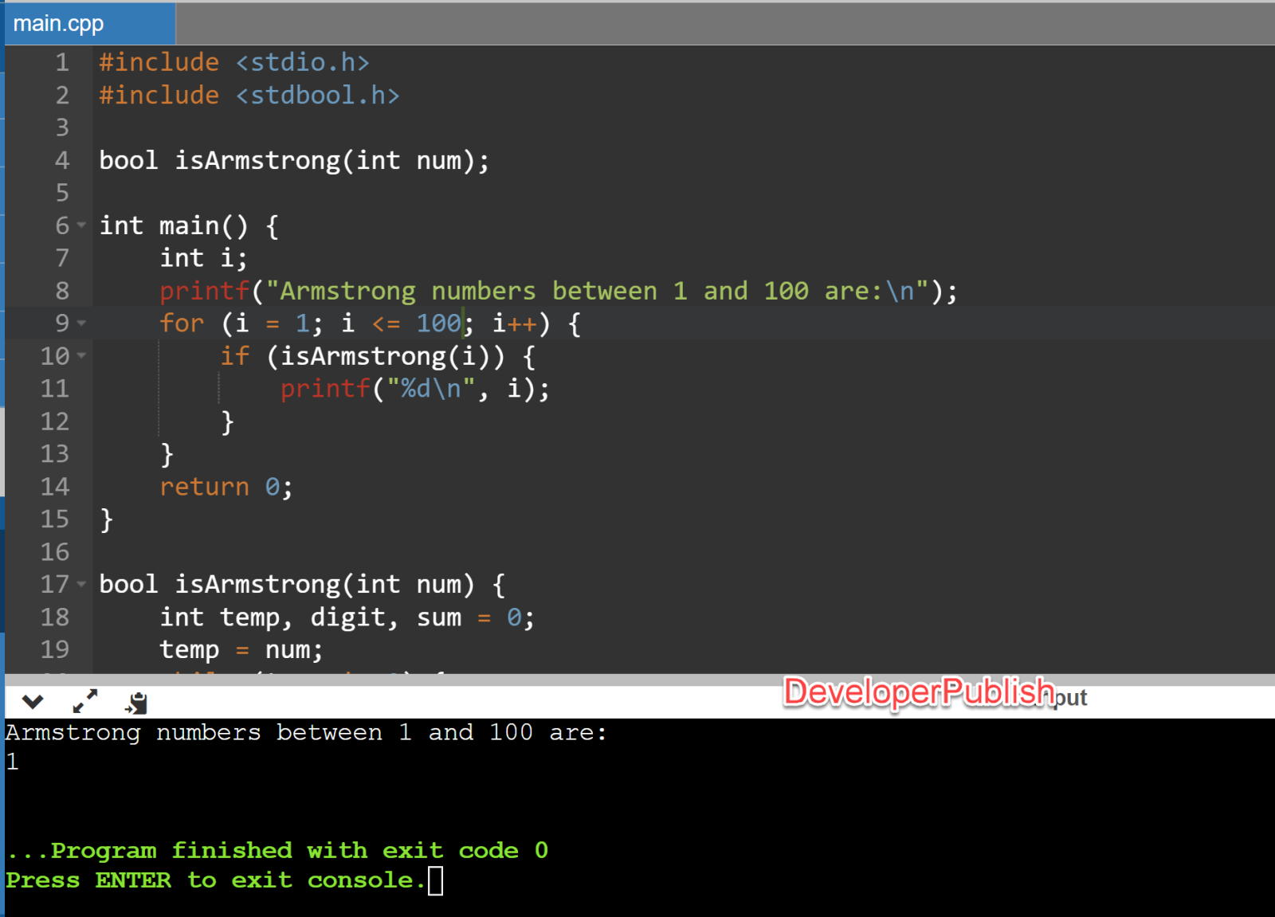Screen dimensions: 1275x917
Task: Collapse the if block on line 10
Action: pyautogui.click(x=82, y=356)
